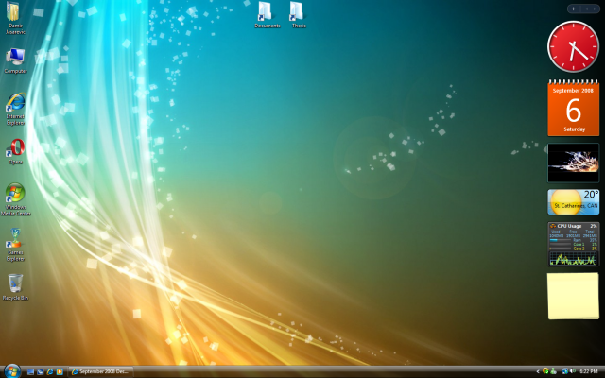Launch Windows Media Player from Quick Launch
This screenshot has height=378, width=605.
60,371
